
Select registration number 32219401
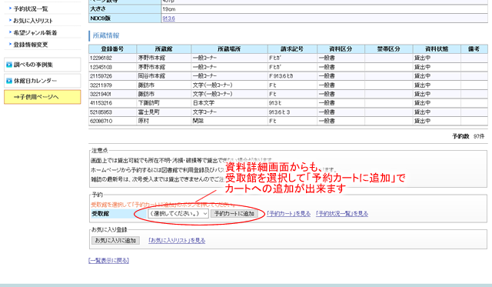click(x=101, y=94)
